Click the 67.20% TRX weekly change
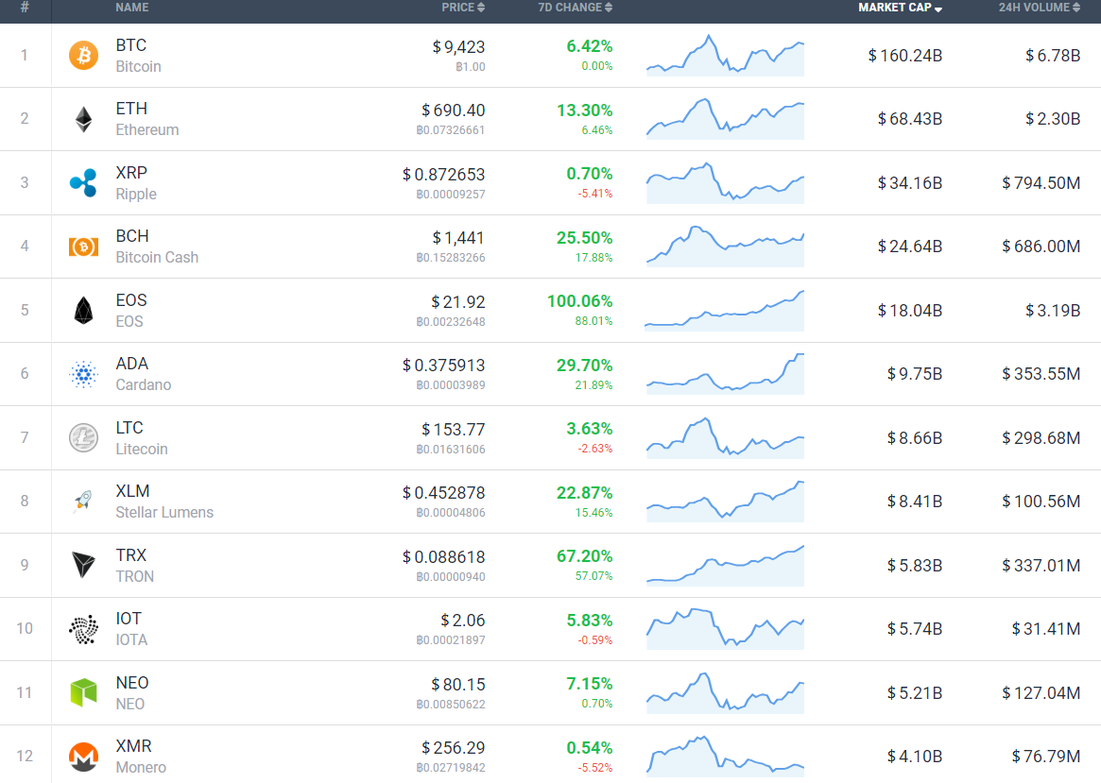The width and height of the screenshot is (1101, 783). 584,556
